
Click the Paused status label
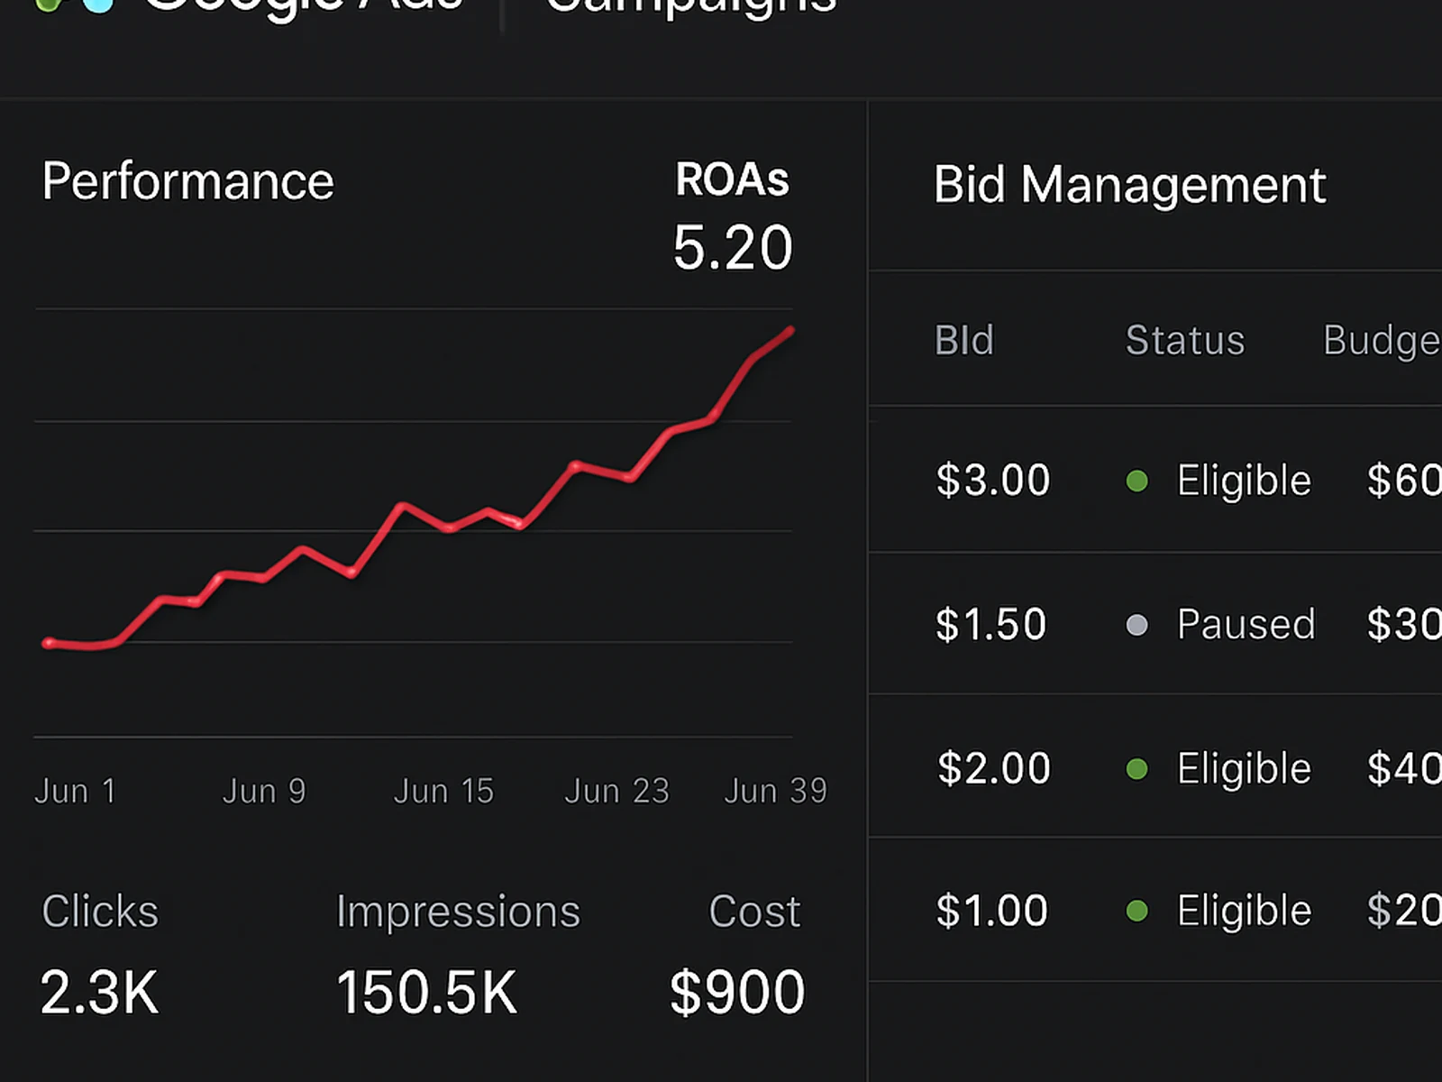[1246, 624]
